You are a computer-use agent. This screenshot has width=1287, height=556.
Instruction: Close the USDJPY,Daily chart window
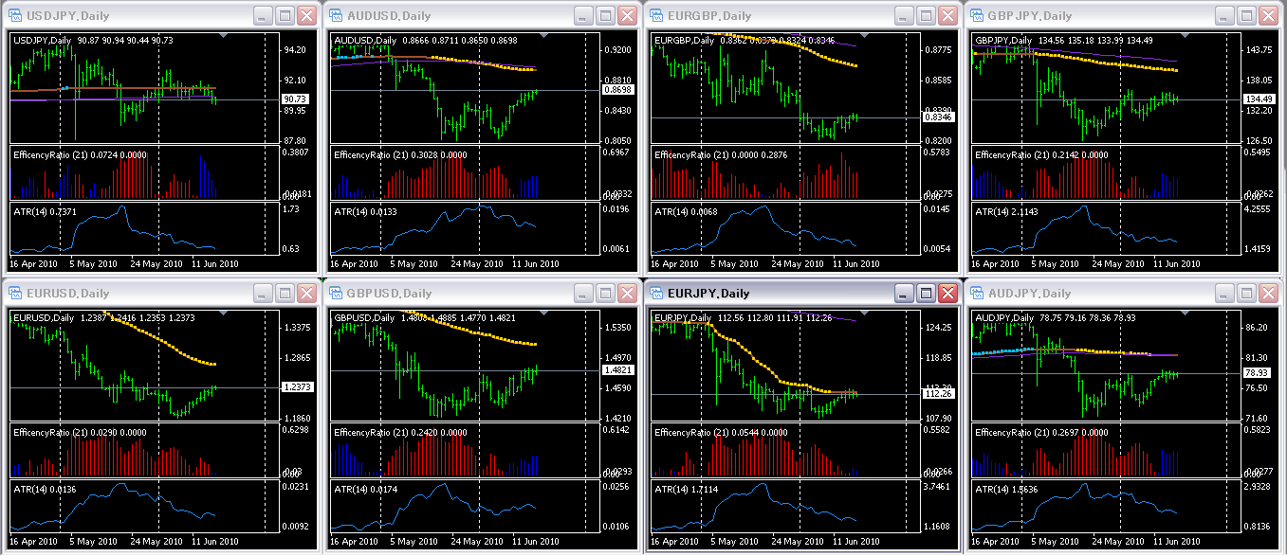click(307, 16)
